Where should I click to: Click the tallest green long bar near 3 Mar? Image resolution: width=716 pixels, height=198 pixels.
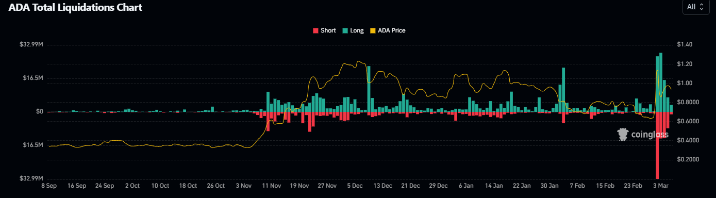pyautogui.click(x=661, y=82)
